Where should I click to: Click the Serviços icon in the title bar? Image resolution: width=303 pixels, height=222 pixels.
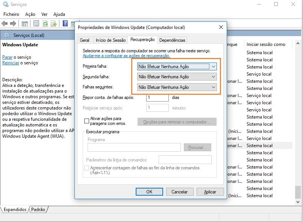[5, 4]
